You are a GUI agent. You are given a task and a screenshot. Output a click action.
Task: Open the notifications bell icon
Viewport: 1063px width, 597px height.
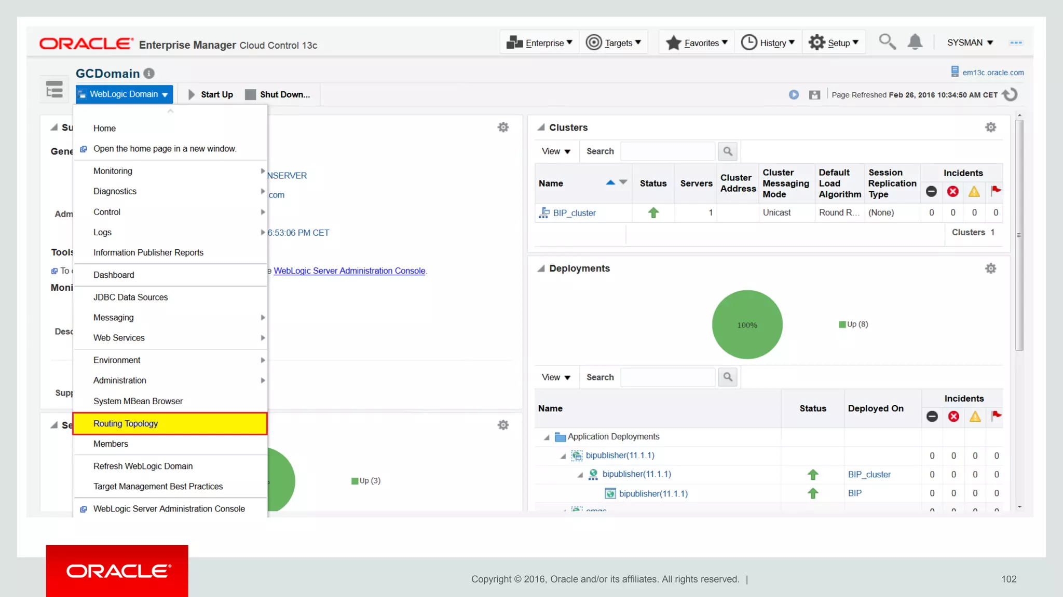coord(915,42)
